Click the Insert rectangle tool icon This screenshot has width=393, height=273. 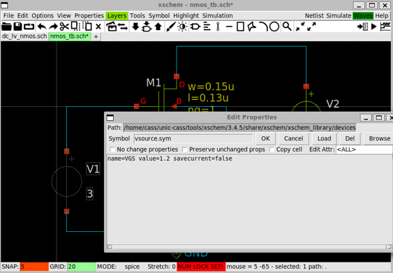pos(240,27)
